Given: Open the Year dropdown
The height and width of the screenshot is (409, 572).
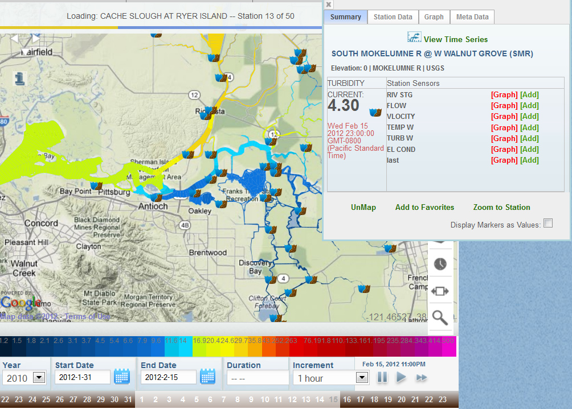Looking at the screenshot, I should pyautogui.click(x=39, y=377).
